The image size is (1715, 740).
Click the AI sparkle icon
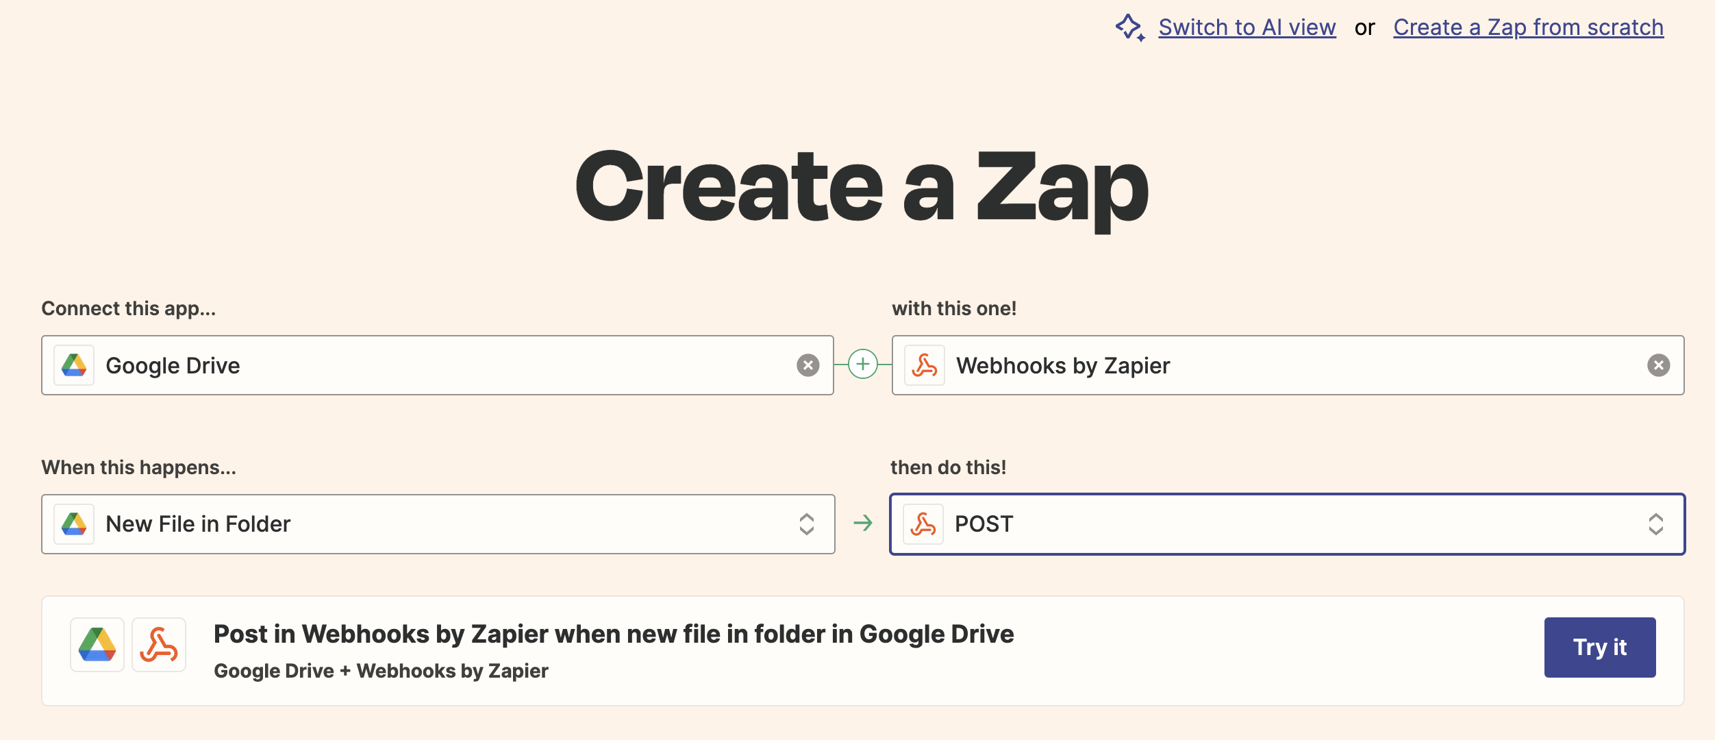tap(1130, 28)
